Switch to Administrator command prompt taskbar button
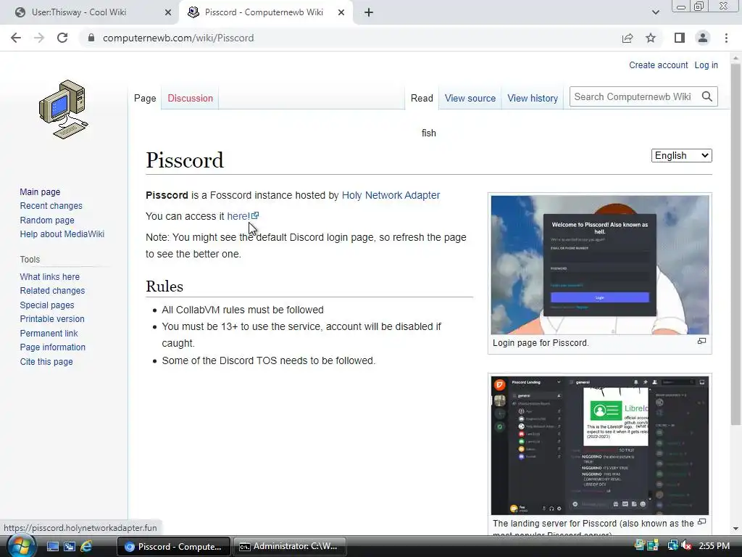The width and height of the screenshot is (742, 557). point(290,547)
